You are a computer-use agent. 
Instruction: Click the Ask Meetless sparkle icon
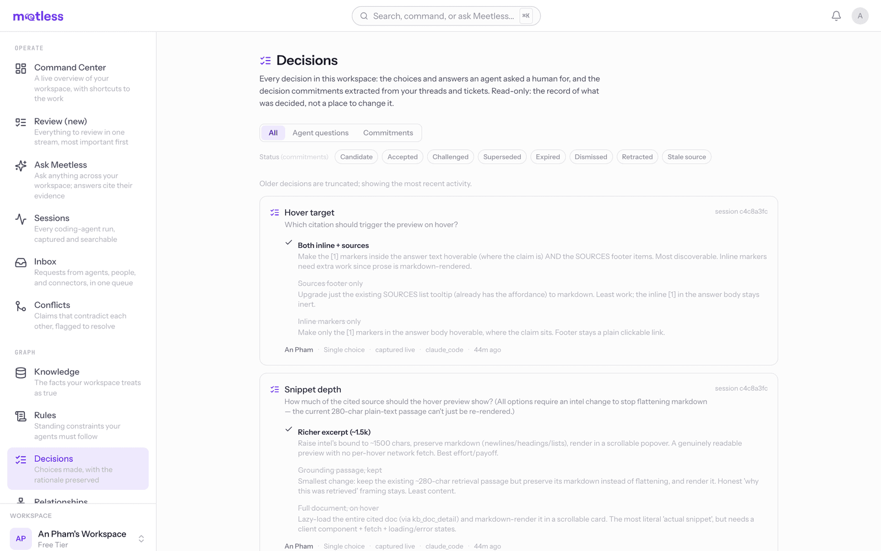(21, 166)
